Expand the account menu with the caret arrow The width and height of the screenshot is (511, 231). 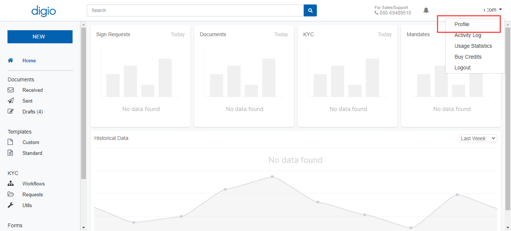click(x=500, y=9)
